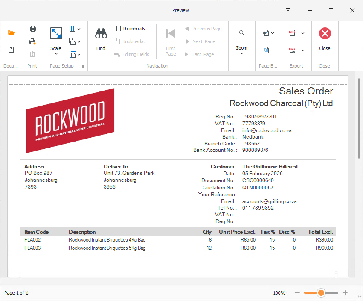Expand the Send PDF dropdown arrow

click(x=302, y=50)
